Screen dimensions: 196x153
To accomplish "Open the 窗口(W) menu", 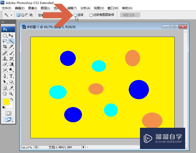I will point(113,8).
